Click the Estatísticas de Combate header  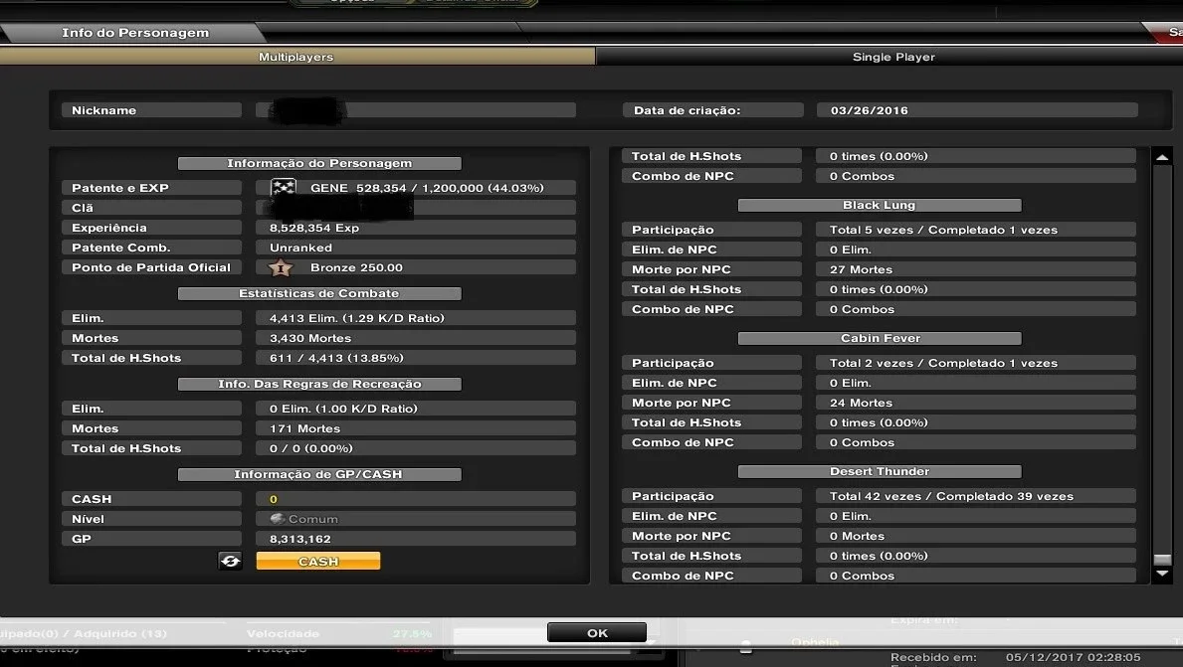point(319,294)
